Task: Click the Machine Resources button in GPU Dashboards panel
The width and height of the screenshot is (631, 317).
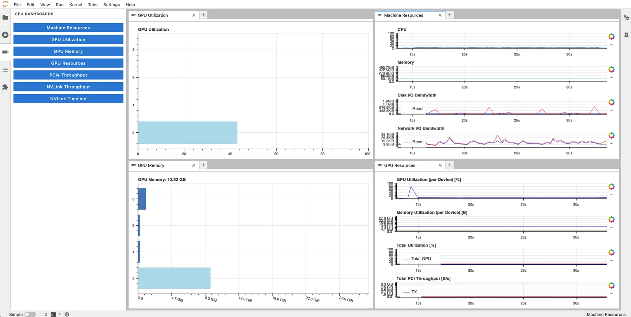Action: click(x=68, y=28)
